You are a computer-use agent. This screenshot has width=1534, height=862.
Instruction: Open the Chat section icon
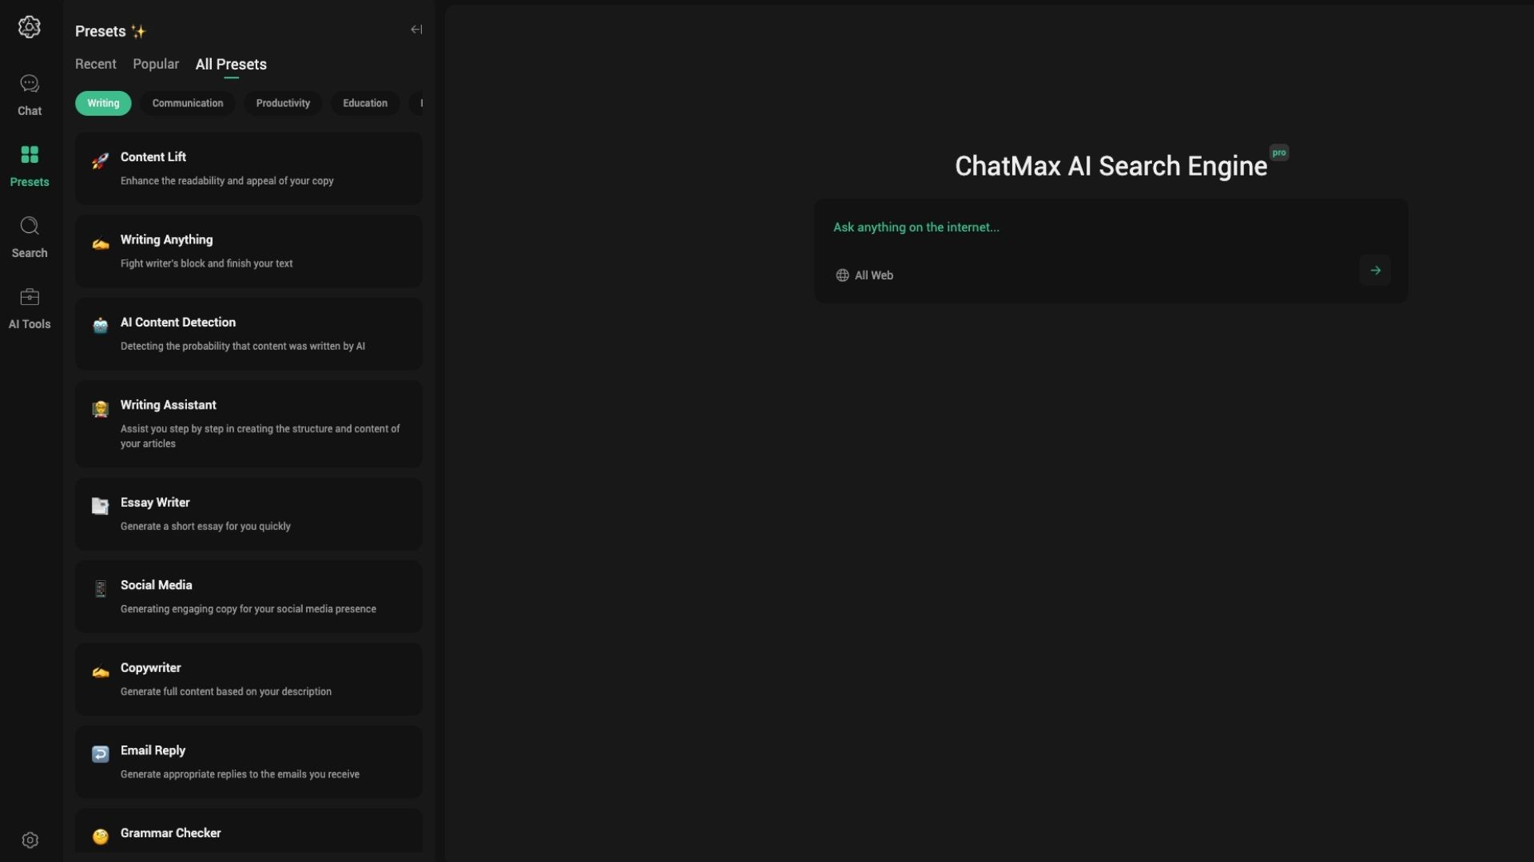tap(30, 84)
